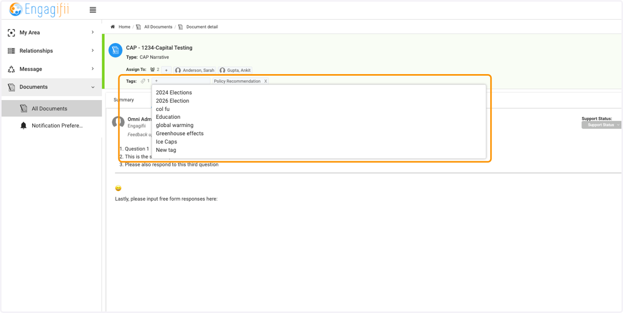The width and height of the screenshot is (623, 313).
Task: Select the 2024 Elections tag
Action: point(174,93)
